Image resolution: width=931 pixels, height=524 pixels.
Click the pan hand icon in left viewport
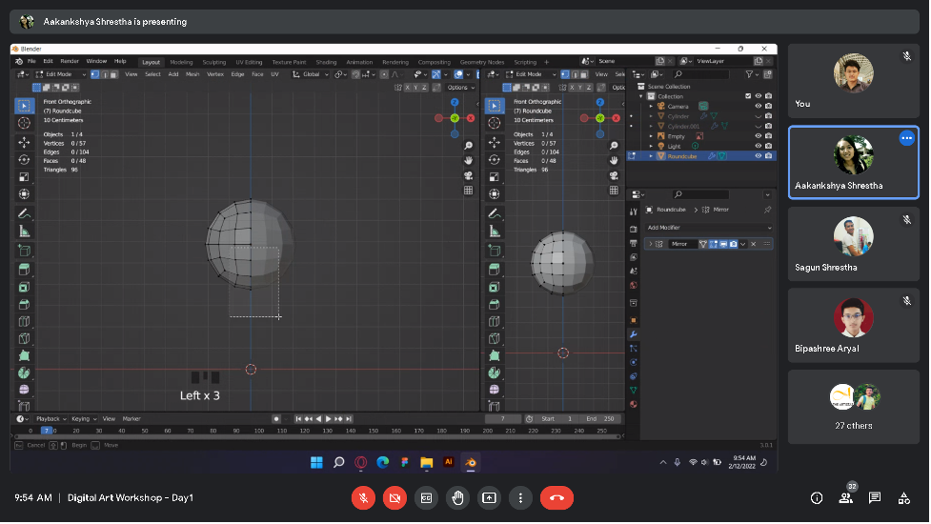pos(469,161)
